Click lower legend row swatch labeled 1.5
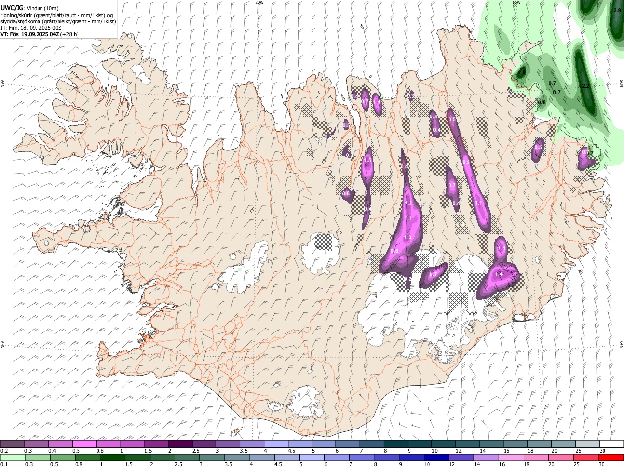This screenshot has width=624, height=468. coord(137,457)
